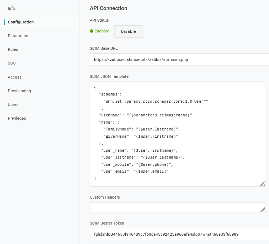Open the SSO section
This screenshot has width=269, height=244.
12,63
